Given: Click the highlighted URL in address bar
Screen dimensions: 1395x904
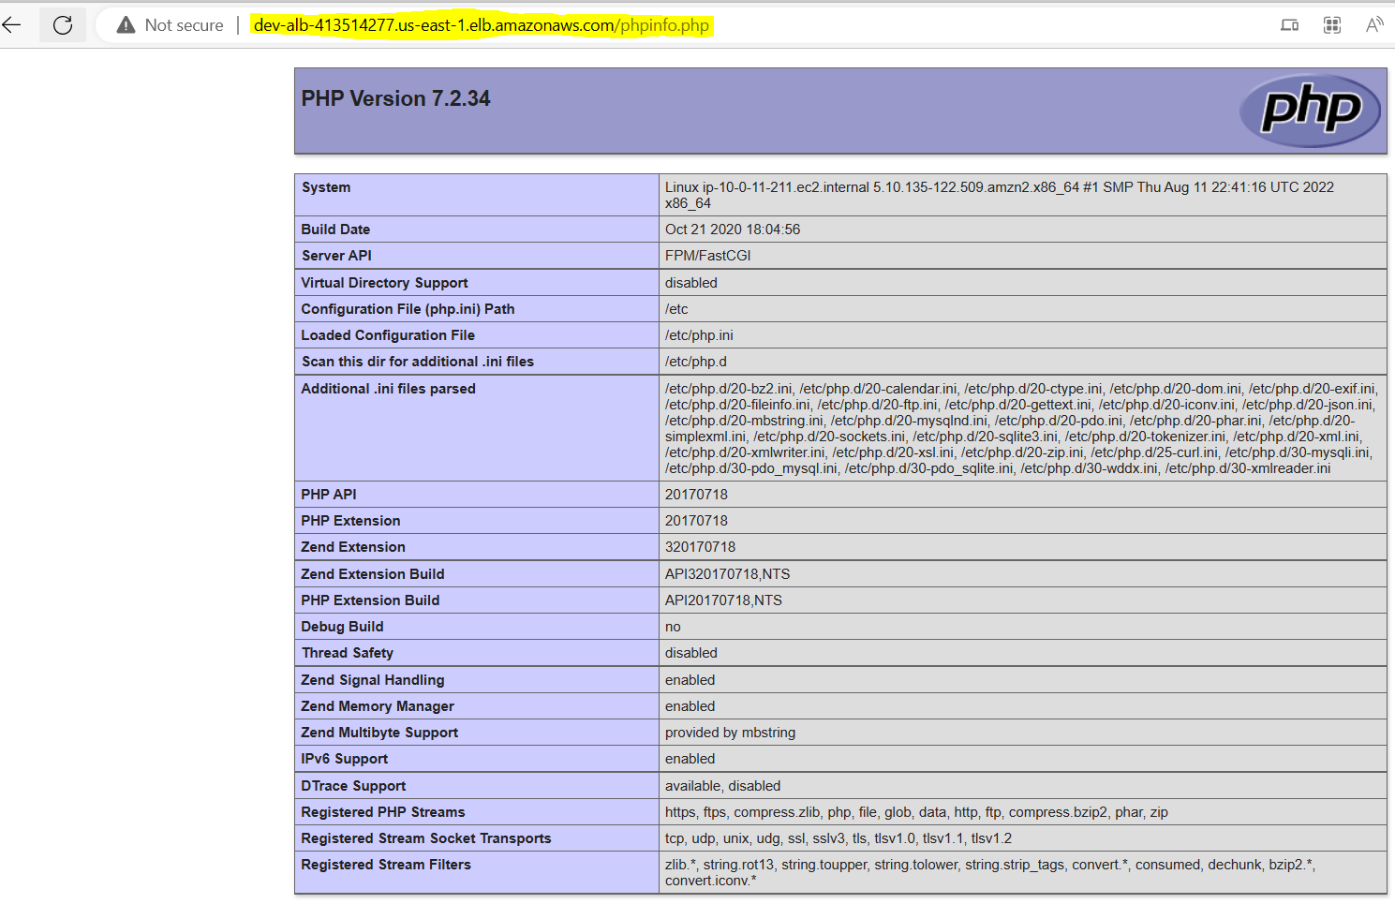Looking at the screenshot, I should click(x=482, y=25).
